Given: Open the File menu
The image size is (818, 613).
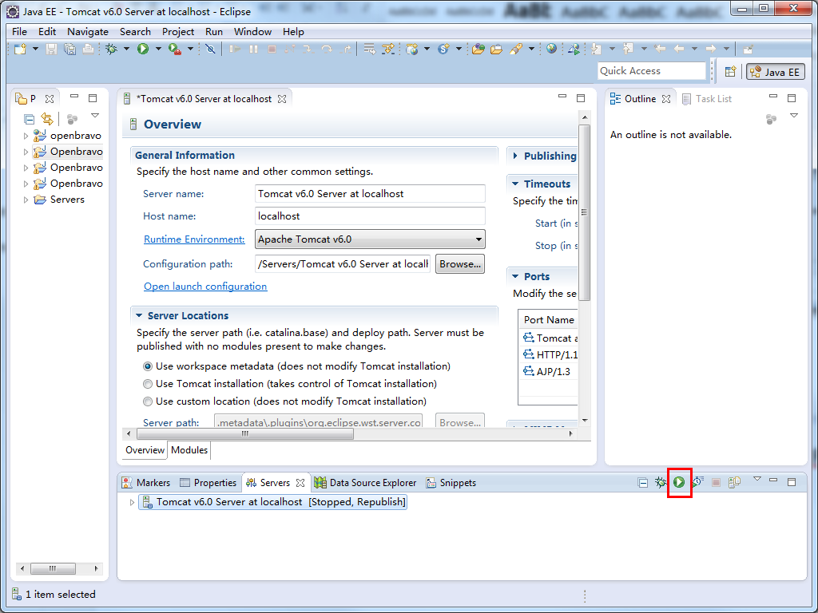Looking at the screenshot, I should tap(19, 32).
